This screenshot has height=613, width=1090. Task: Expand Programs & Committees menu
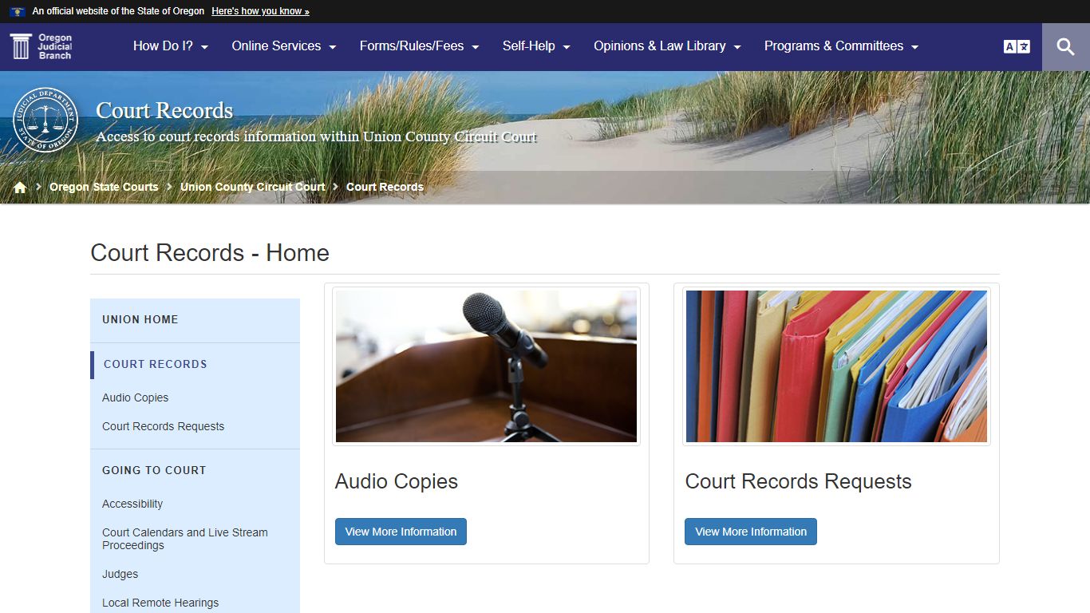tap(841, 46)
